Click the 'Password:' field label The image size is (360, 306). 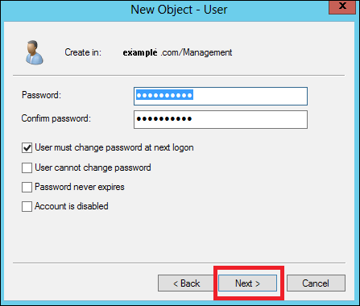(42, 95)
